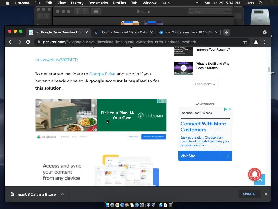
Task: Reload the geekrar.com page
Action: tap(28, 42)
